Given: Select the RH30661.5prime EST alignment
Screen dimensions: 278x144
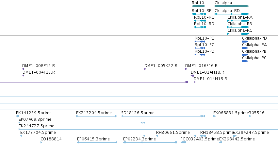Looking at the screenshot, I should coord(176,136).
